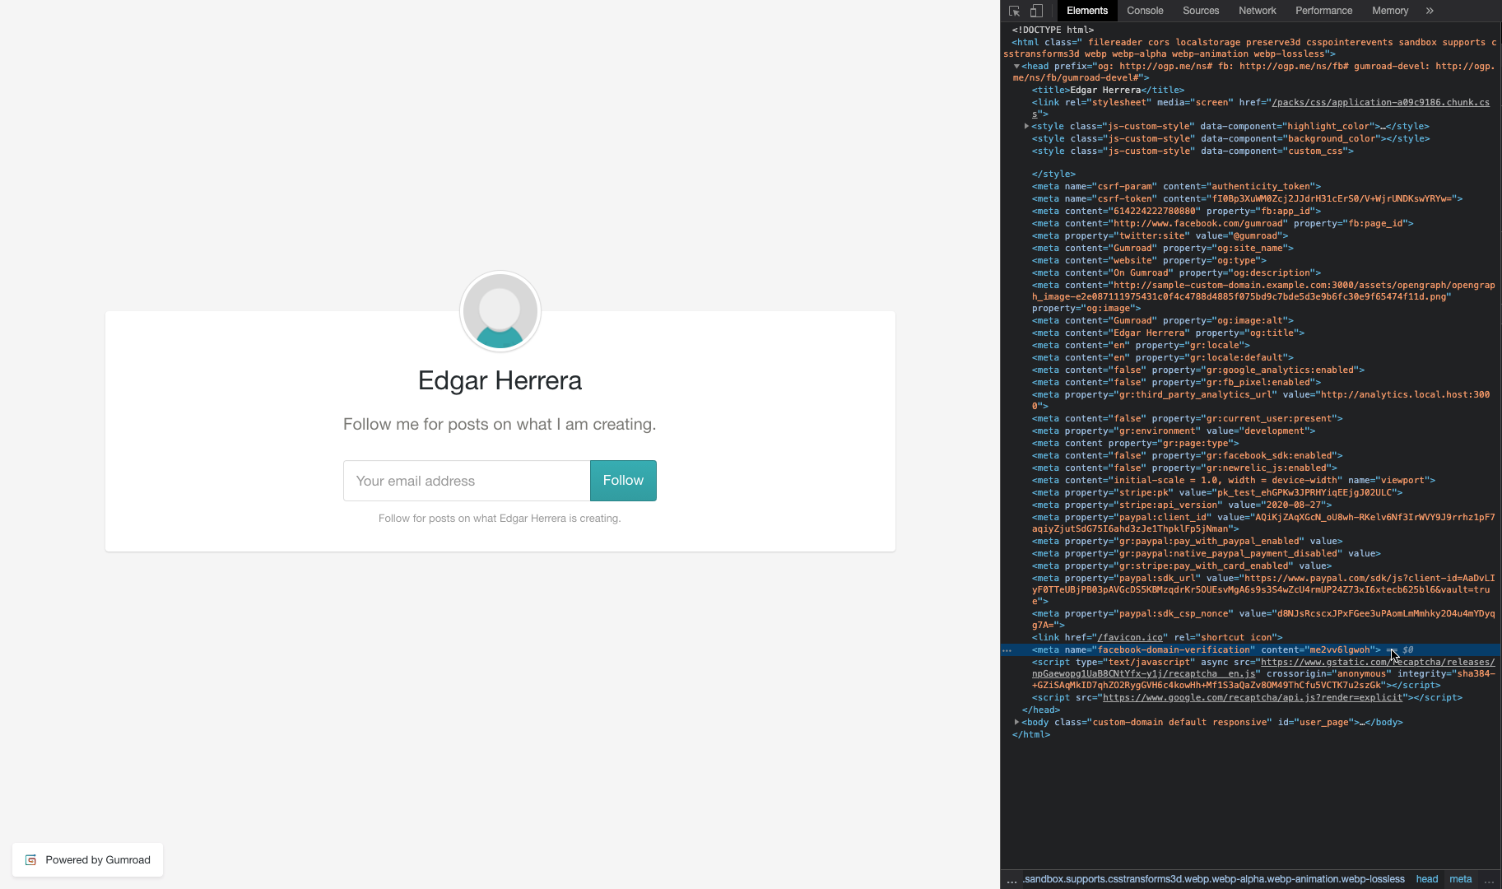Select the fb:app_id meta element
Image resolution: width=1502 pixels, height=889 pixels.
(1176, 211)
